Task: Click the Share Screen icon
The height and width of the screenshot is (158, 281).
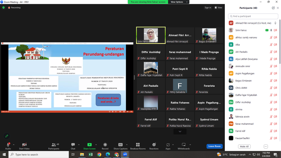Action: coord(90,144)
